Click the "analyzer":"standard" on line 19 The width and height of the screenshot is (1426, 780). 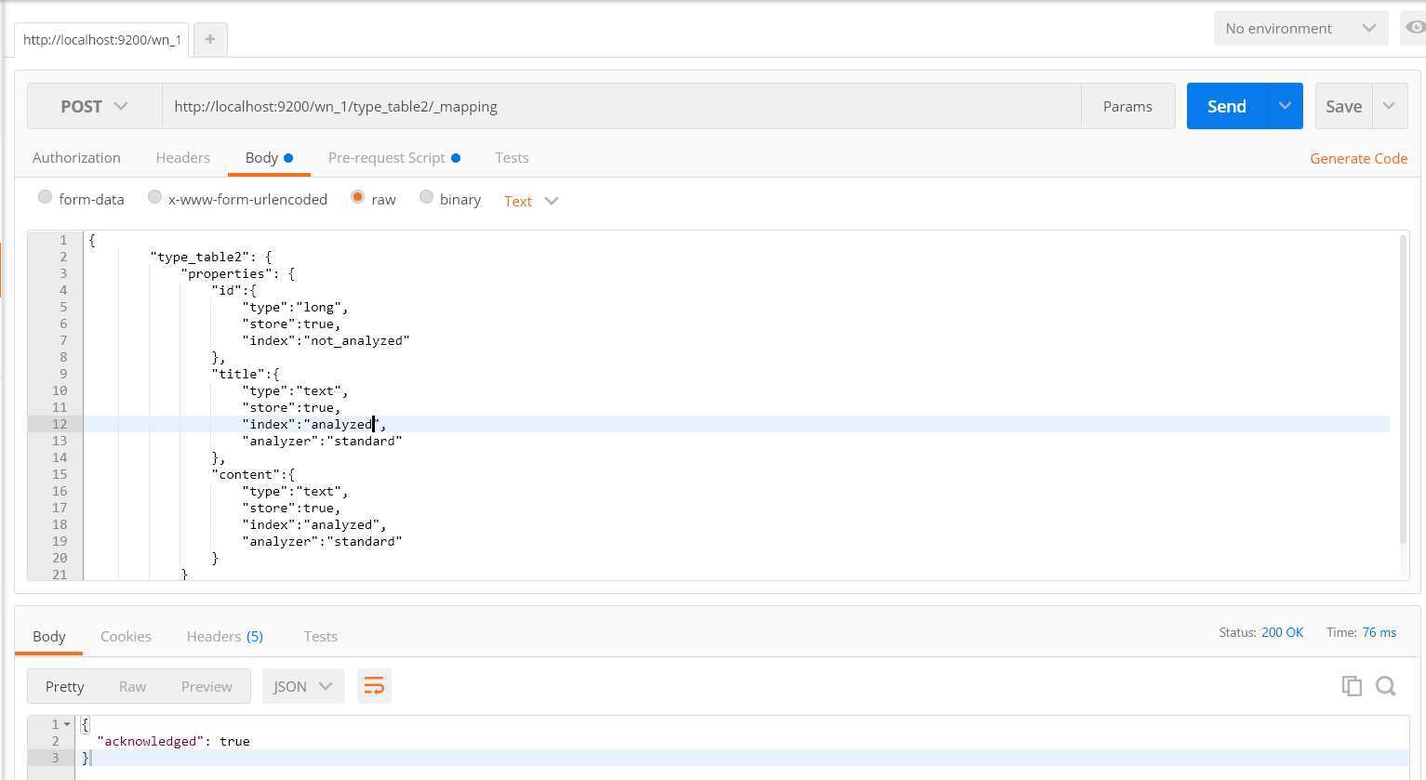click(x=322, y=541)
